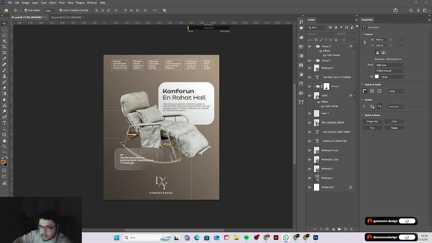Select the Rectangle shape tool
Screen dimensions: 432x243
point(4,135)
